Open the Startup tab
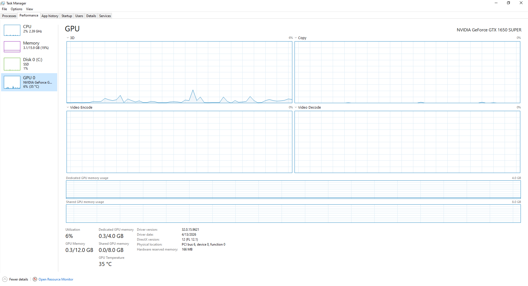 coord(67,16)
